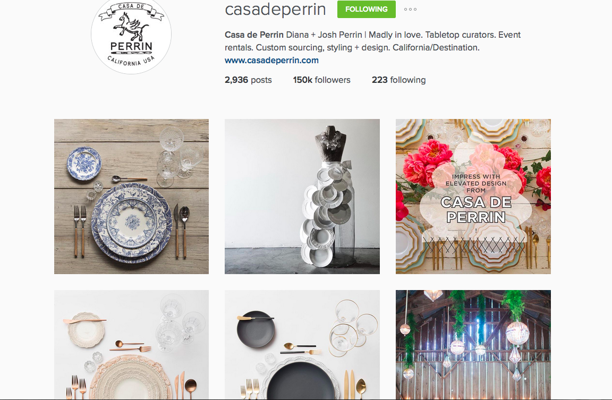Viewport: 612px width, 400px height.
Task: Click the Casa de Perrin profile logo
Action: click(x=131, y=36)
